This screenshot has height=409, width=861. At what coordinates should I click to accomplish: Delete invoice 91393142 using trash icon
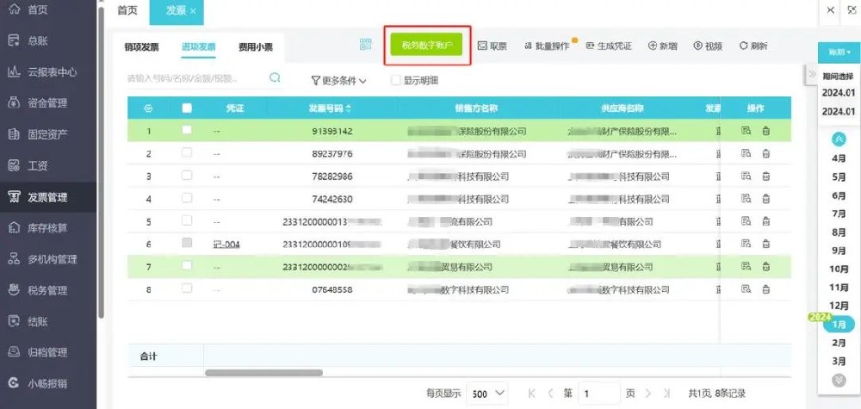(x=766, y=131)
